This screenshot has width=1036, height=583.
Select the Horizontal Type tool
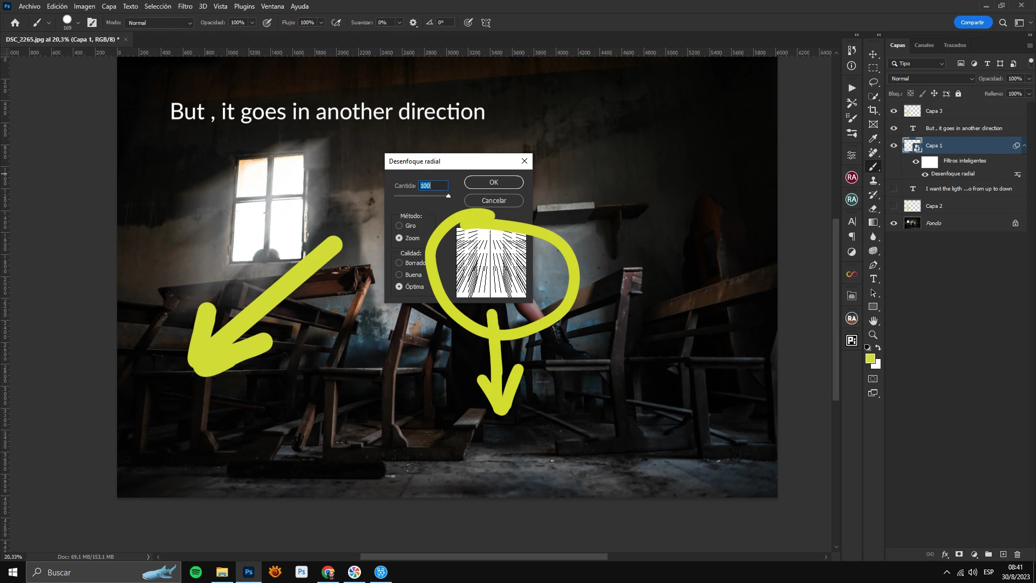click(873, 279)
